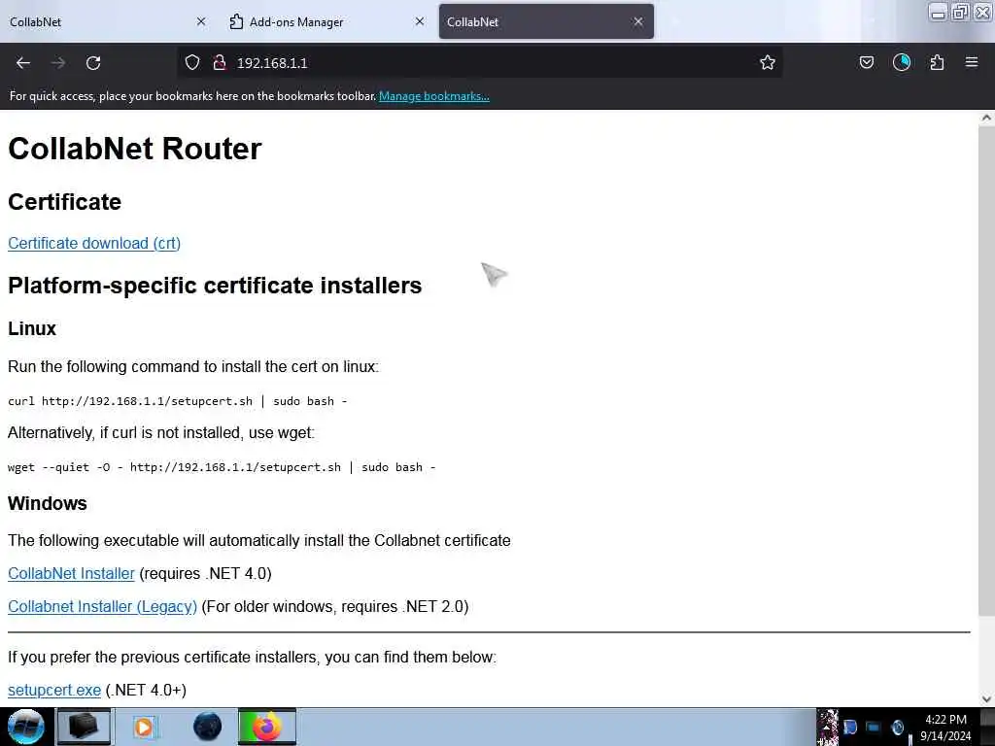Close the active CollabNet tab
This screenshot has height=746, width=995.
point(637,21)
